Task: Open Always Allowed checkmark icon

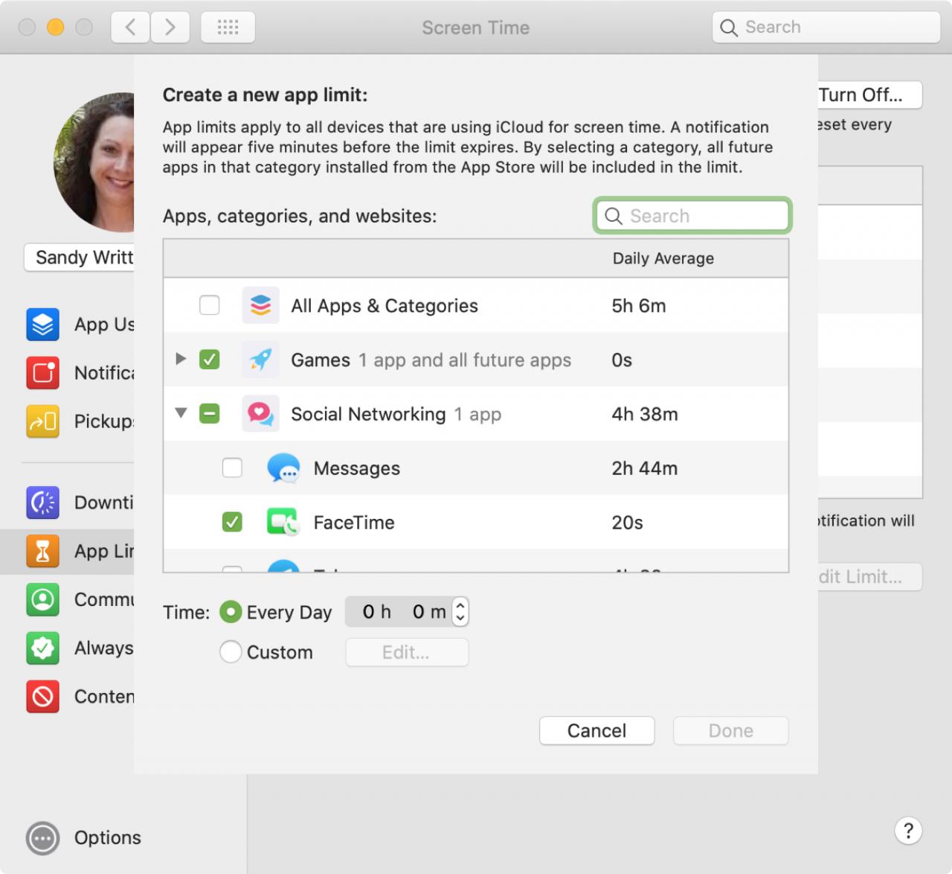Action: (42, 648)
